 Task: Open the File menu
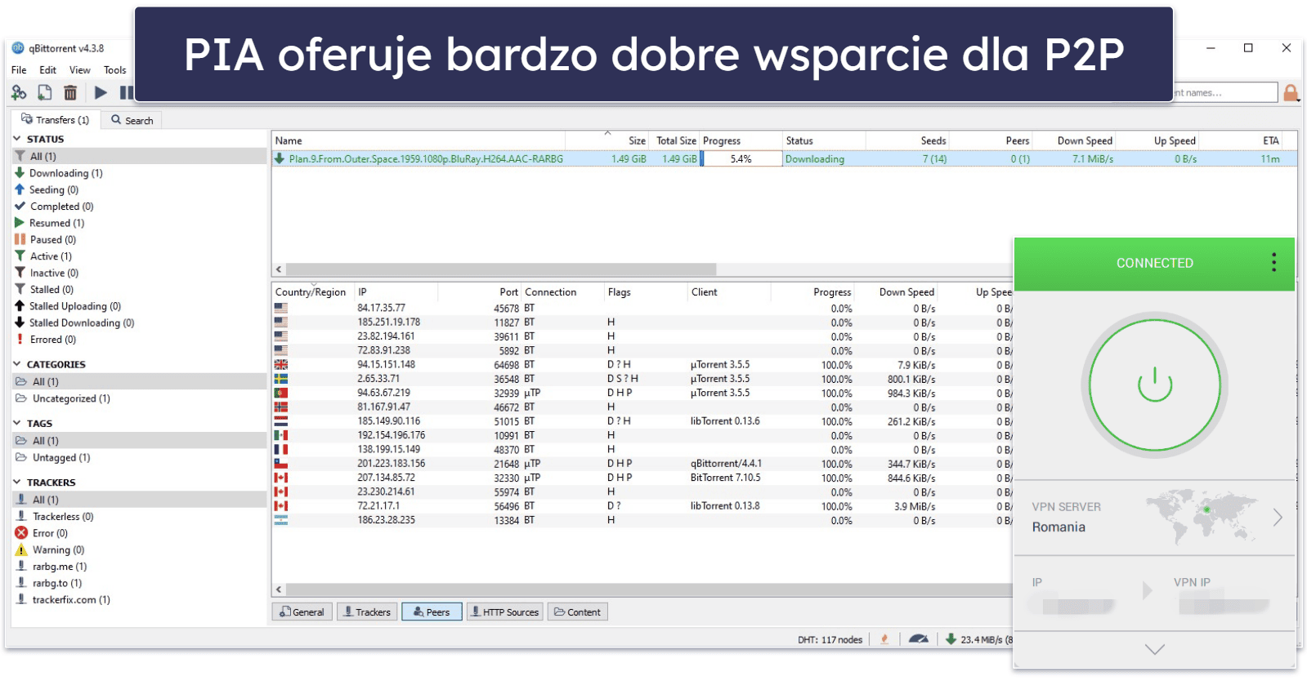(19, 70)
